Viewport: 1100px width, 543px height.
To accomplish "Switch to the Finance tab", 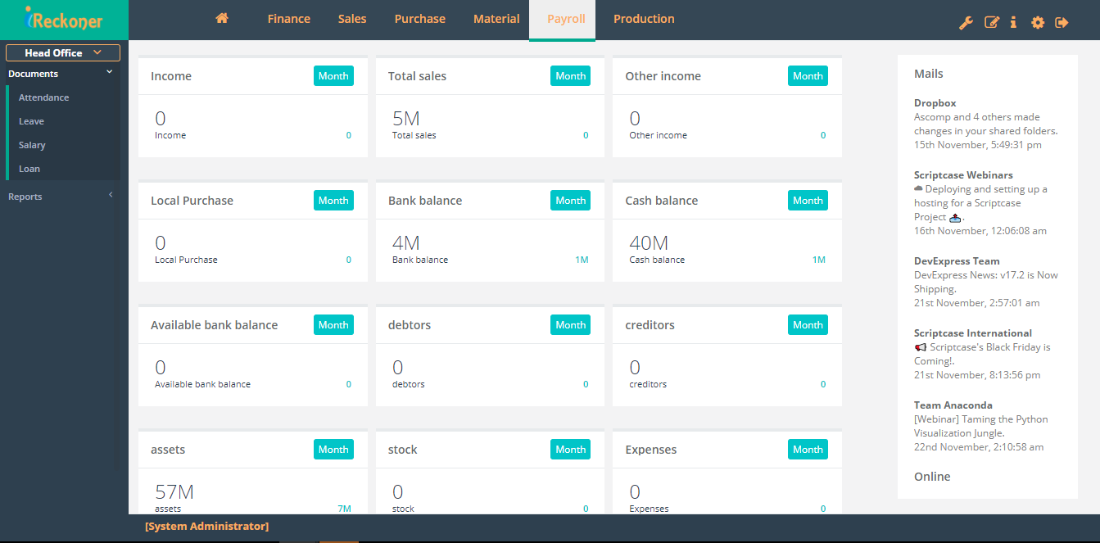I will (288, 18).
